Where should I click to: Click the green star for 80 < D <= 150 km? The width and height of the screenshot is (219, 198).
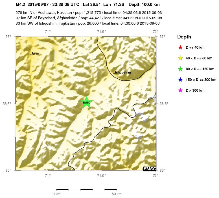point(180,69)
